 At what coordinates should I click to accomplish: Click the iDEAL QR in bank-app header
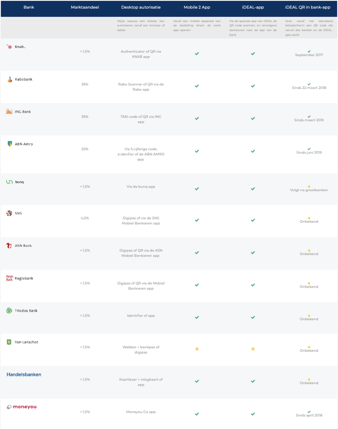[x=308, y=7]
